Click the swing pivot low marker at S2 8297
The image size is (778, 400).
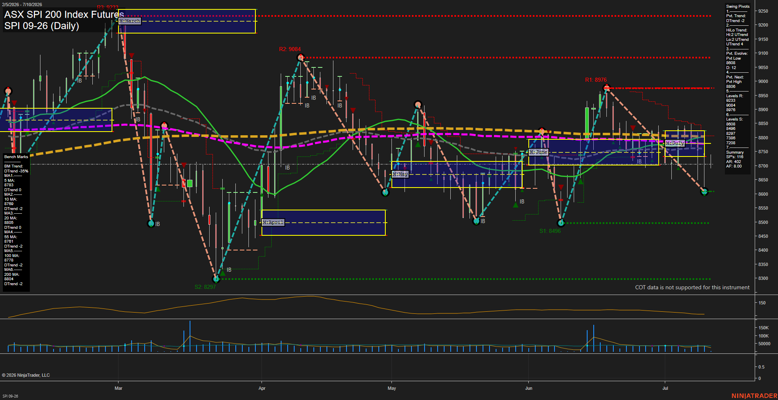point(217,279)
